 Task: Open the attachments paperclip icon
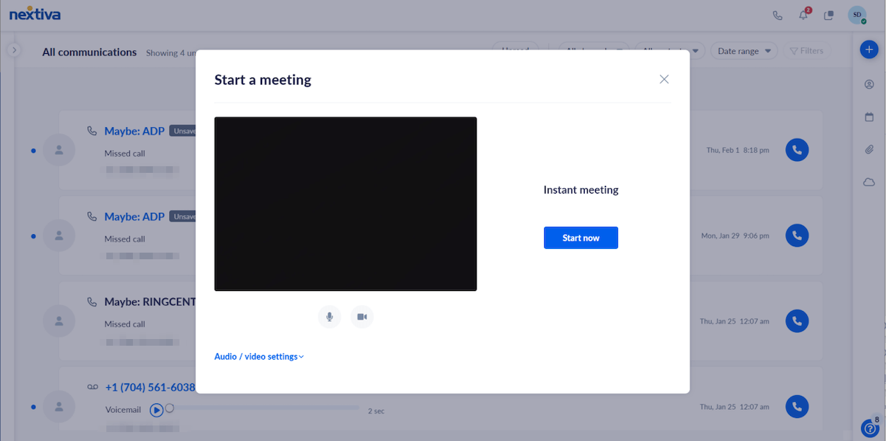(869, 150)
